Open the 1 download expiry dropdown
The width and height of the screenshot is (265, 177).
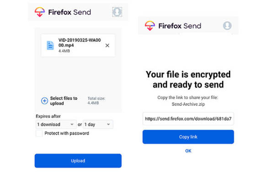(x=56, y=125)
